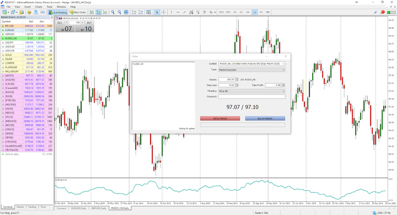Open the Tools menu
The height and width of the screenshot is (215, 397).
click(50, 7)
